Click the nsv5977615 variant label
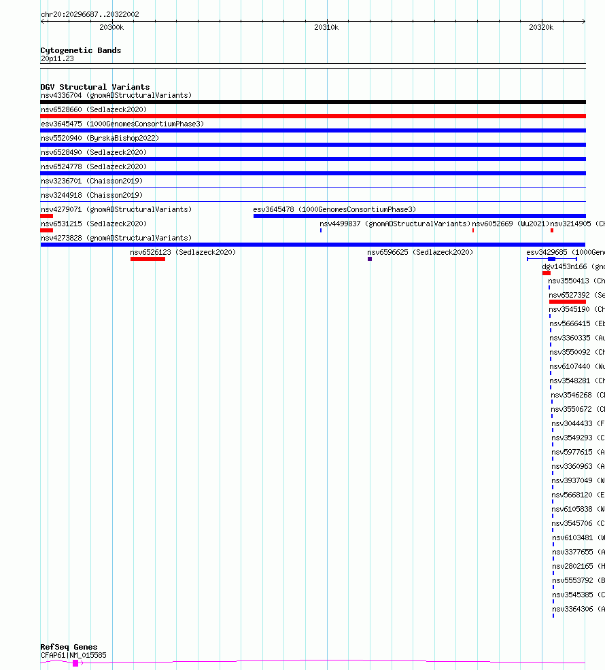This screenshot has height=670, width=605. [x=578, y=452]
